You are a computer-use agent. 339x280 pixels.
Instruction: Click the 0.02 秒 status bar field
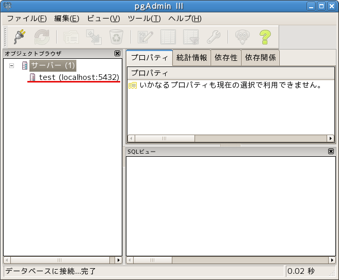[x=310, y=271]
